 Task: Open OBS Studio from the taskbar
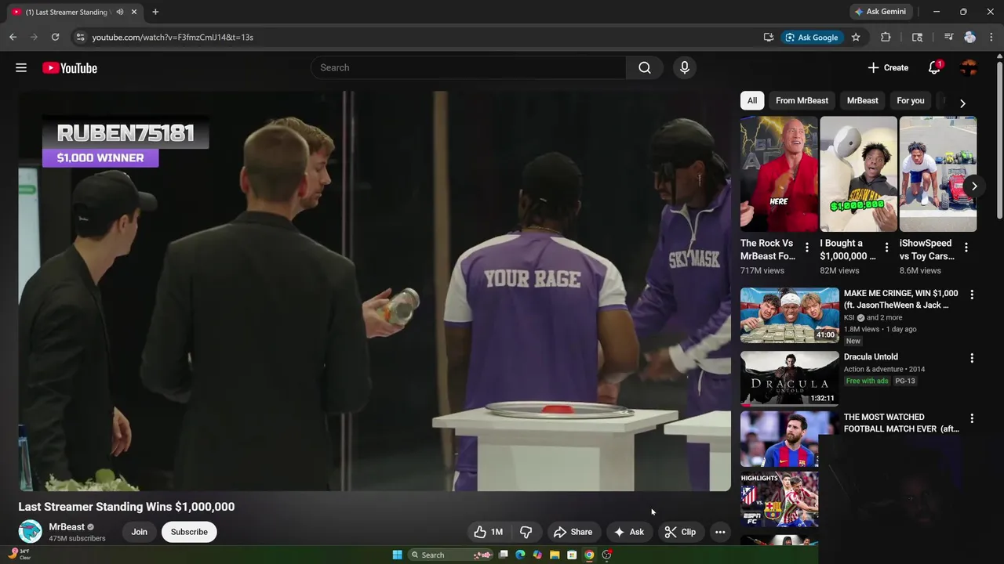[x=606, y=555]
